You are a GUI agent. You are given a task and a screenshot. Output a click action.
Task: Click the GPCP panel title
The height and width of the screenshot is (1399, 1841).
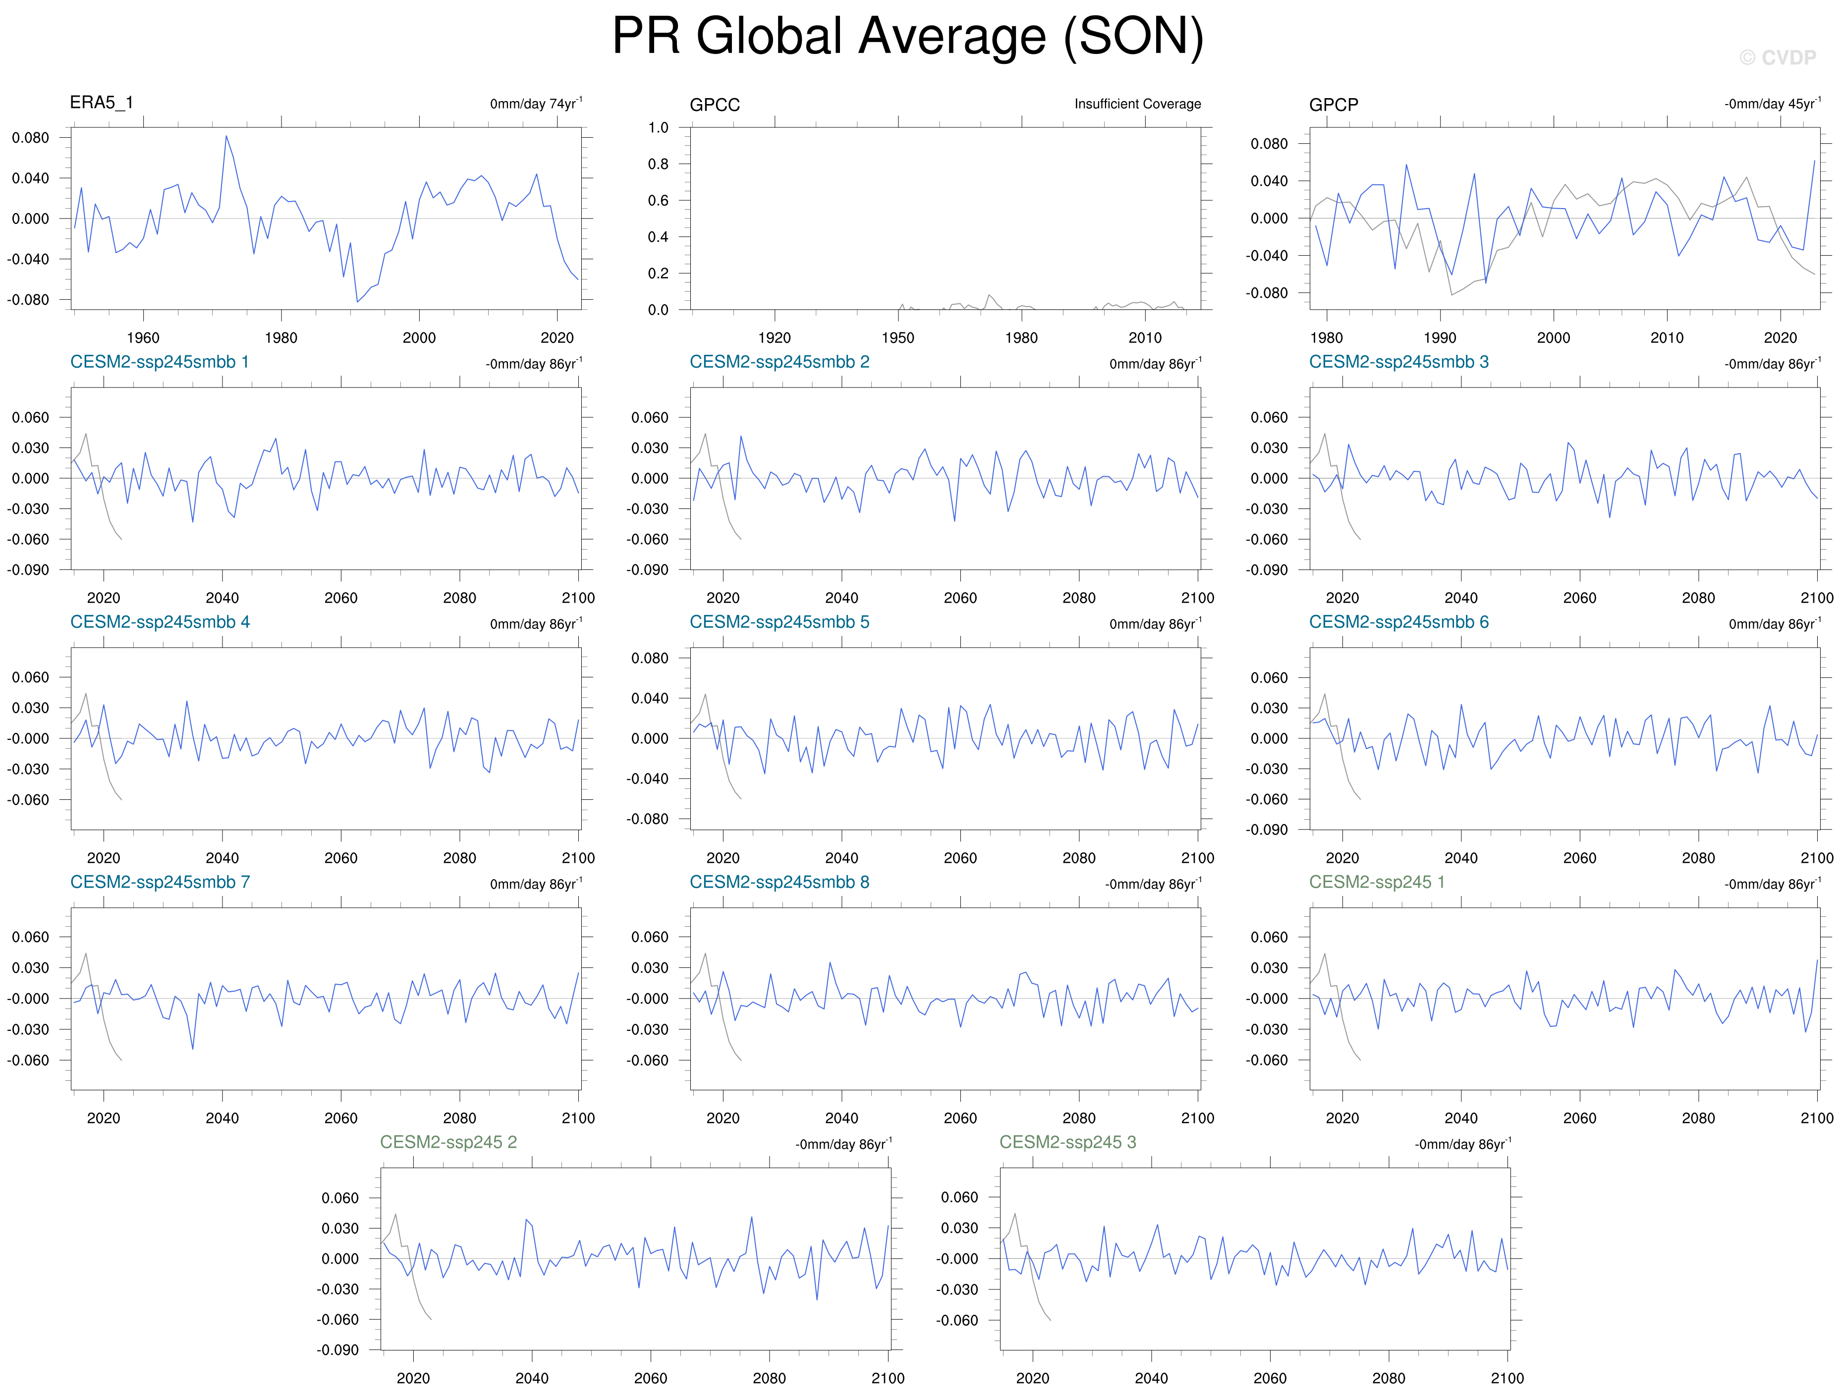click(1333, 105)
